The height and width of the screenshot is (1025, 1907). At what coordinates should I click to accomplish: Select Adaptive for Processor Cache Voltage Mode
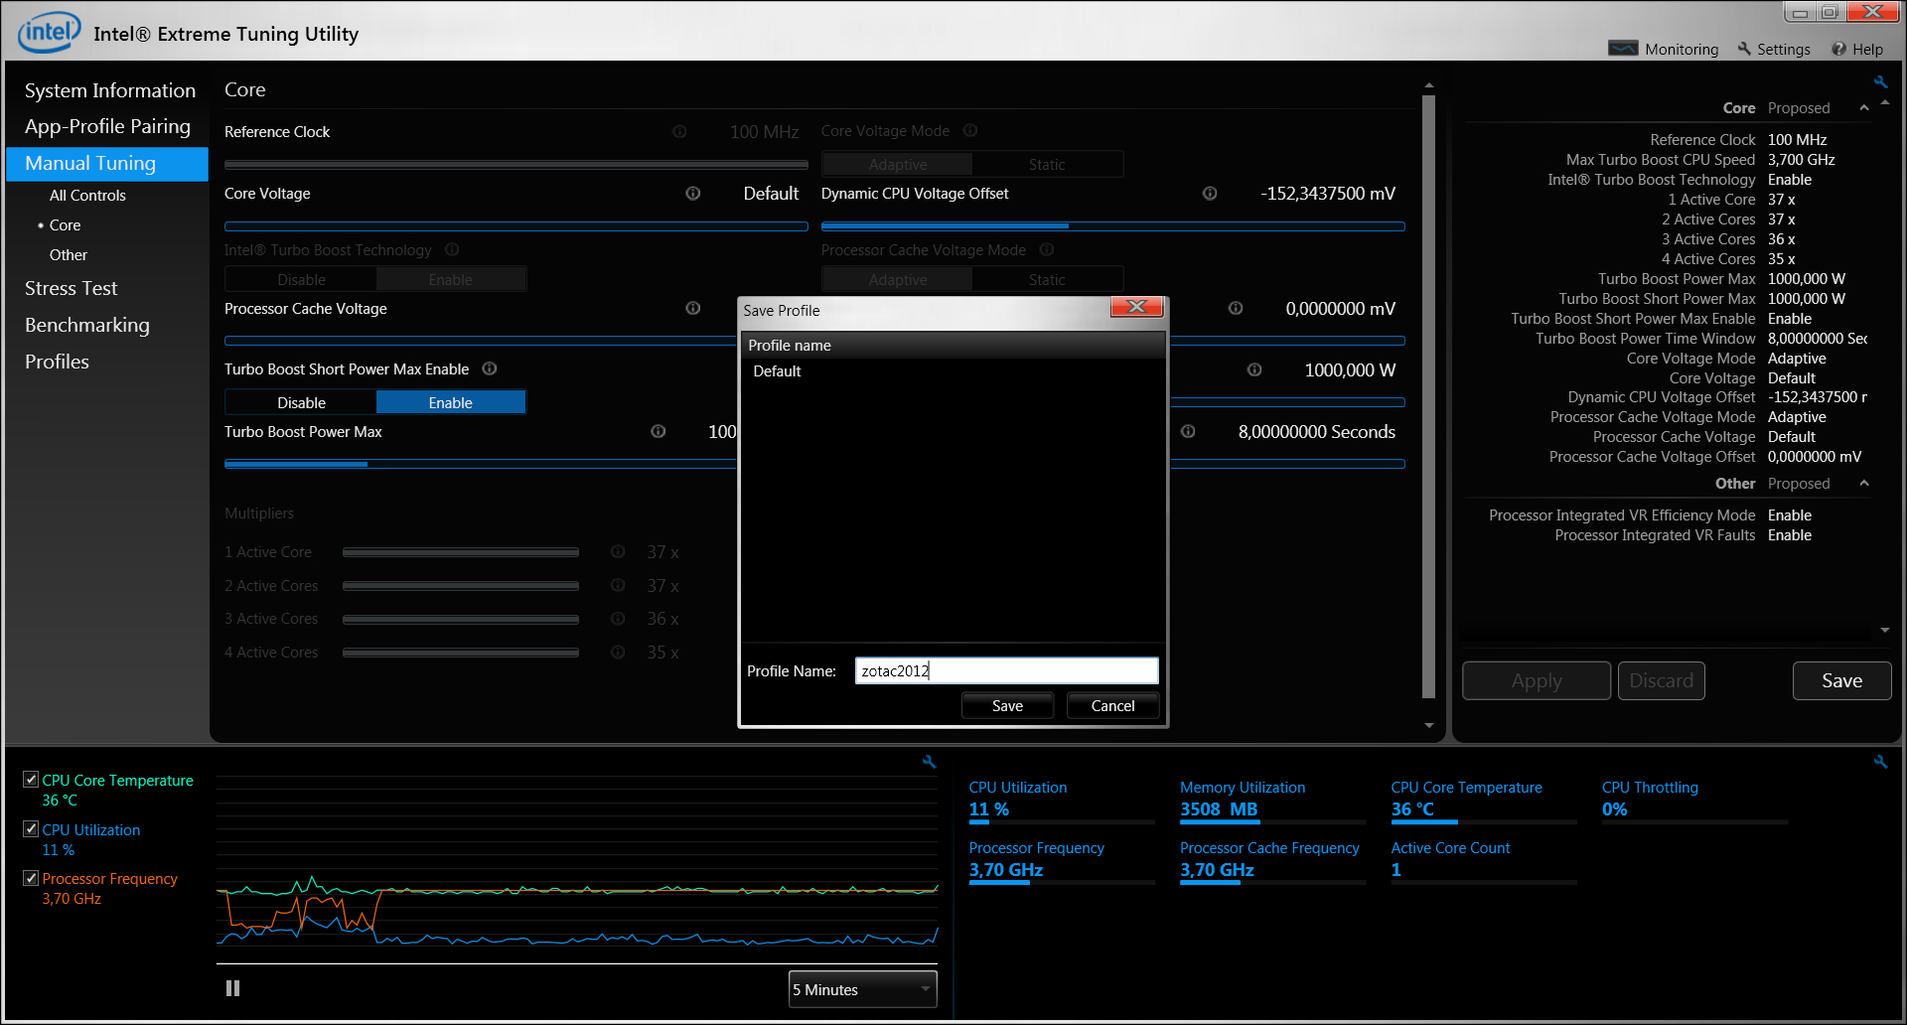point(898,279)
